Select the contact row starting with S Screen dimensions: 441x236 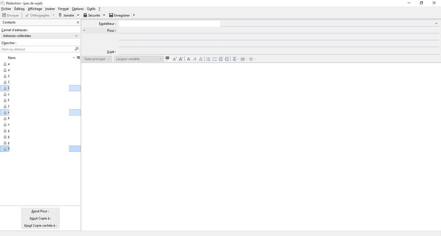pos(40,149)
